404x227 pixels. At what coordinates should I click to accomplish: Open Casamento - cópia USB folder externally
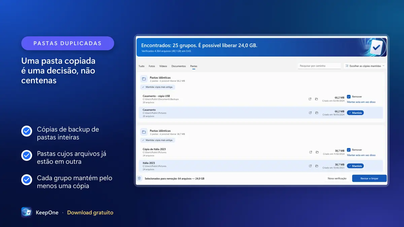tap(310, 99)
